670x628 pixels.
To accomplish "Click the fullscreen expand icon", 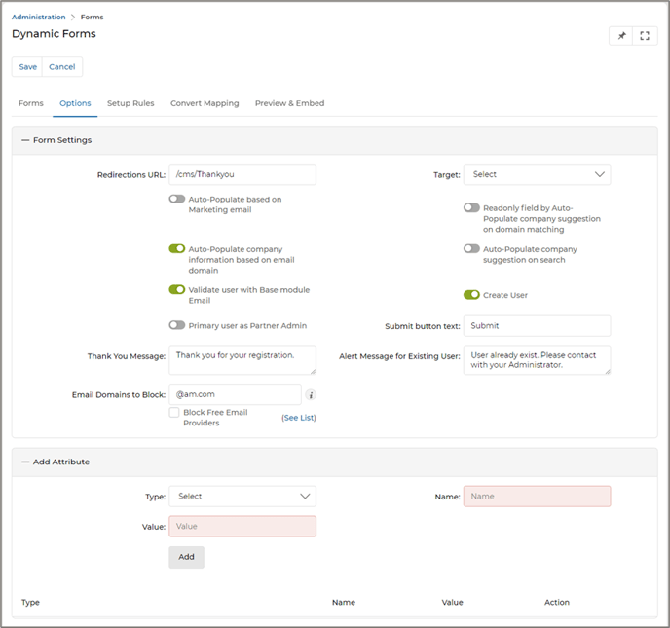I will tap(645, 36).
